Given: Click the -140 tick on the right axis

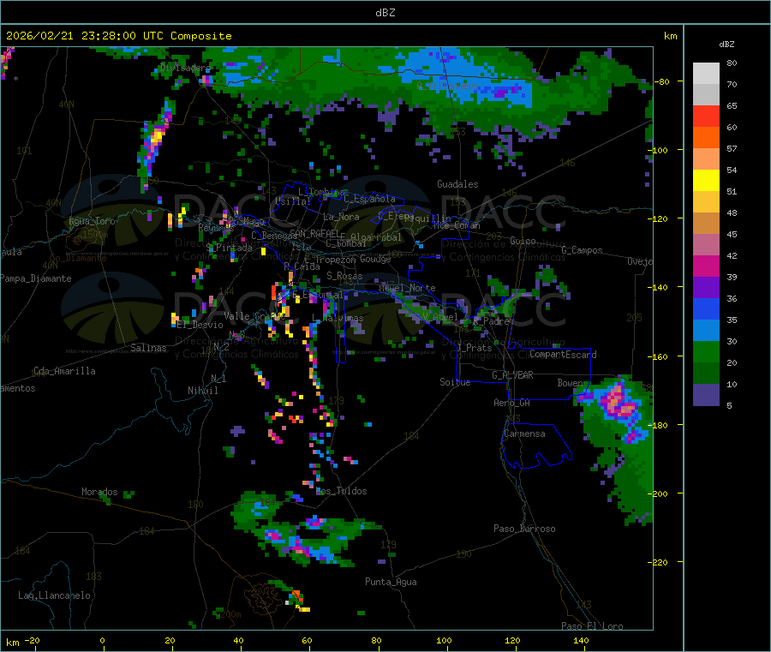Looking at the screenshot, I should (660, 287).
